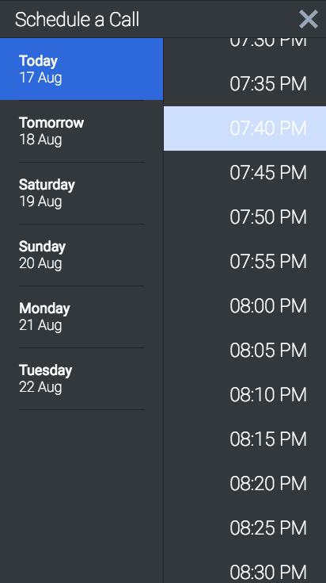Choose 08:25 PM from the list

click(244, 528)
